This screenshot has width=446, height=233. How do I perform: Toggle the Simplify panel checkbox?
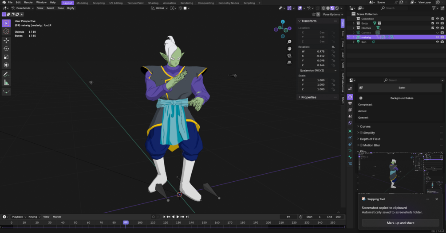361,133
